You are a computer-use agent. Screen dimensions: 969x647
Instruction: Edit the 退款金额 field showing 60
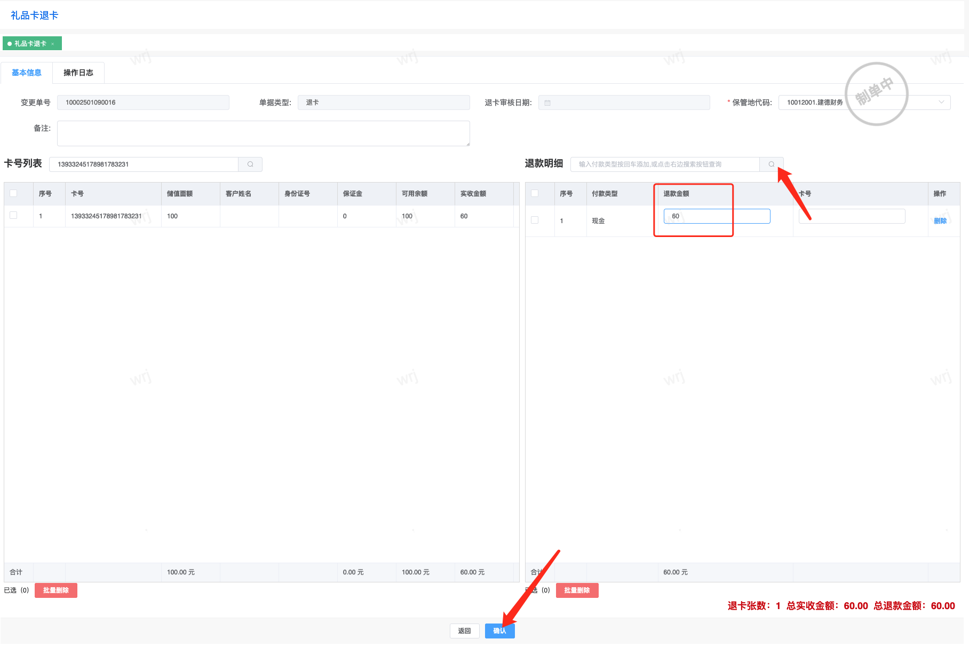717,216
